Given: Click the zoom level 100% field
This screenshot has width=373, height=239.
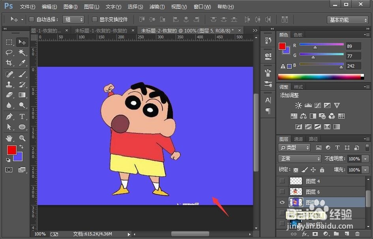Looking at the screenshot, I should click(x=40, y=234).
